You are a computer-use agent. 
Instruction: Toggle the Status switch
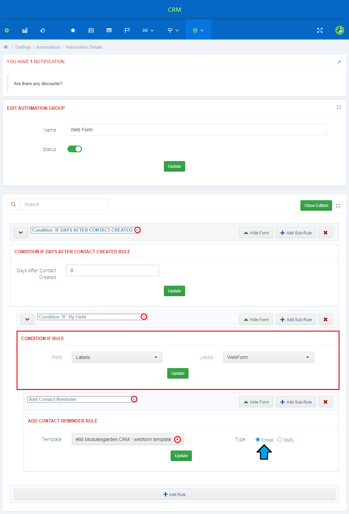coord(75,149)
